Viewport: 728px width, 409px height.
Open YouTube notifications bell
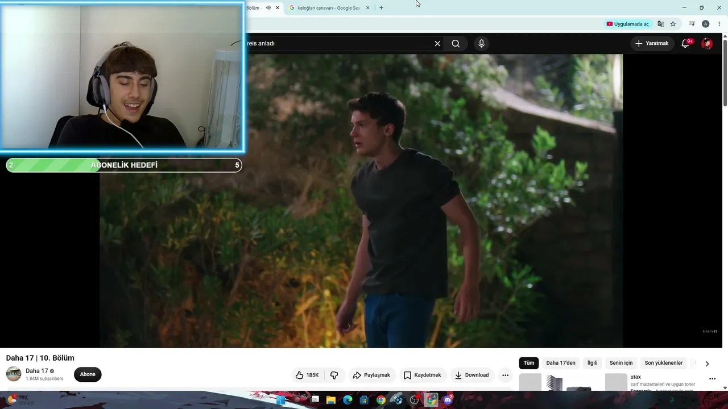click(x=686, y=43)
